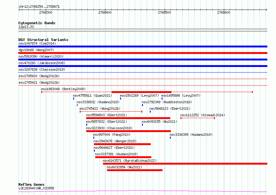Open nsv3336399 (Audano2019) label
Image resolution: width=276 pixels, height=195 pixels.
click(191, 135)
